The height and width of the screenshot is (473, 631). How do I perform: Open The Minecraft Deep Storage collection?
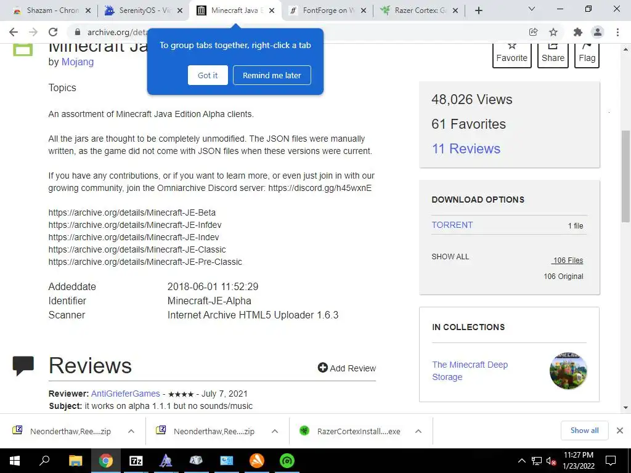coord(470,370)
